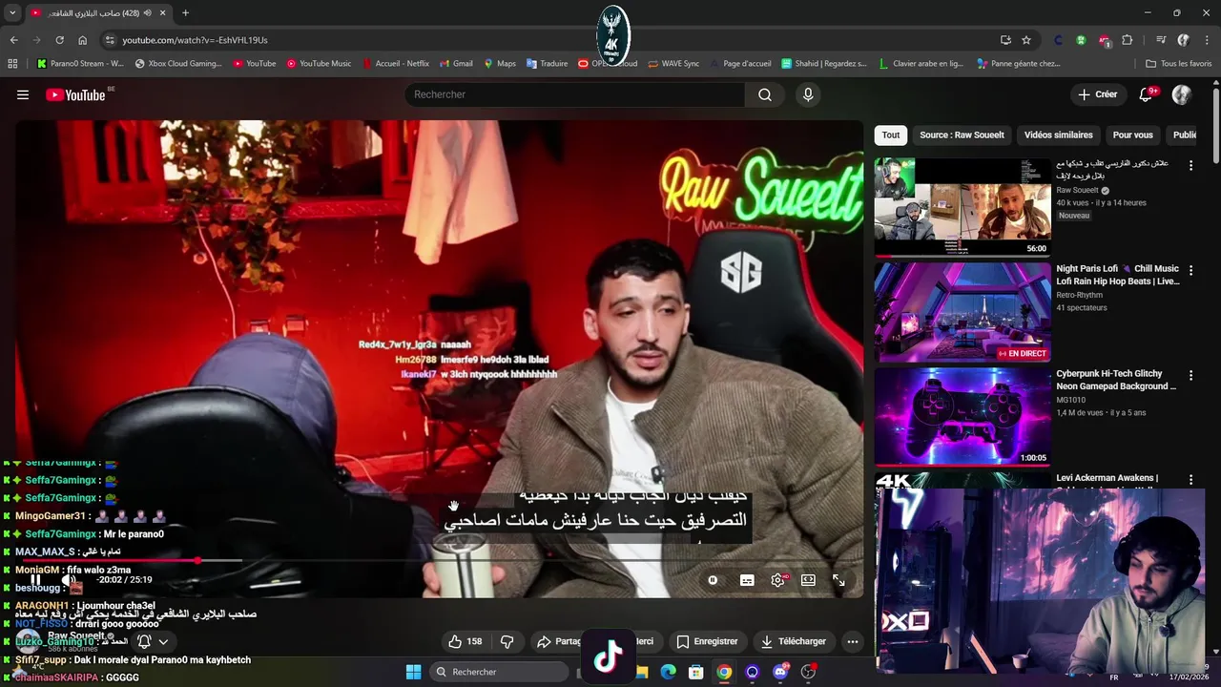The image size is (1221, 687).
Task: Enter fullscreen mode in the video player
Action: tap(838, 580)
